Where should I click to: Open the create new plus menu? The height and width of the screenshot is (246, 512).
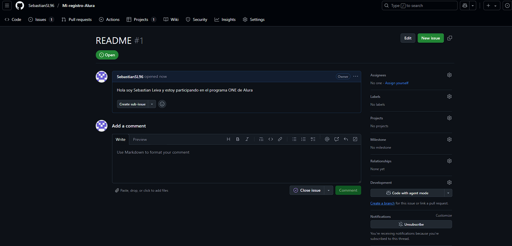[492, 6]
